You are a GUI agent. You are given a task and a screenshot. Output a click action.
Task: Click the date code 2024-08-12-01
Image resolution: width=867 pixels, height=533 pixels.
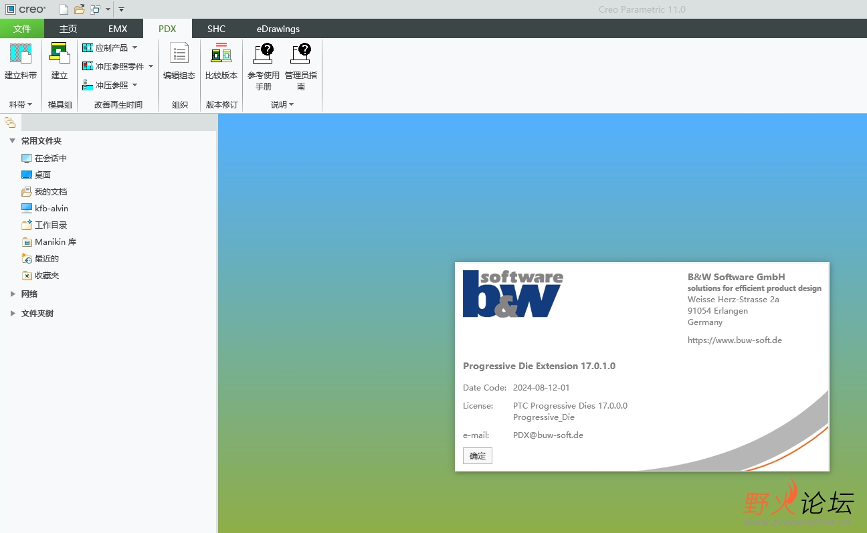541,388
